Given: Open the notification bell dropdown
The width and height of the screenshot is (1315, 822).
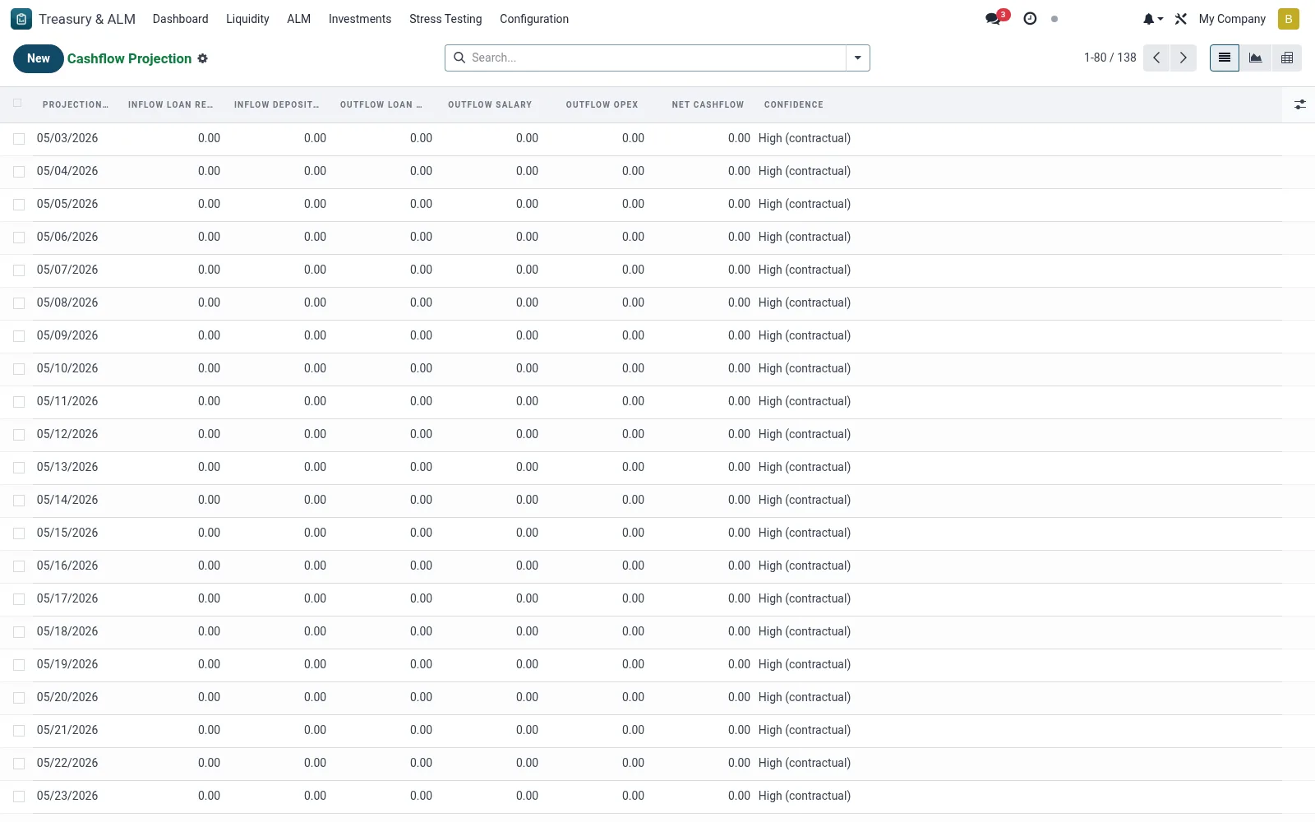Looking at the screenshot, I should 1152,19.
